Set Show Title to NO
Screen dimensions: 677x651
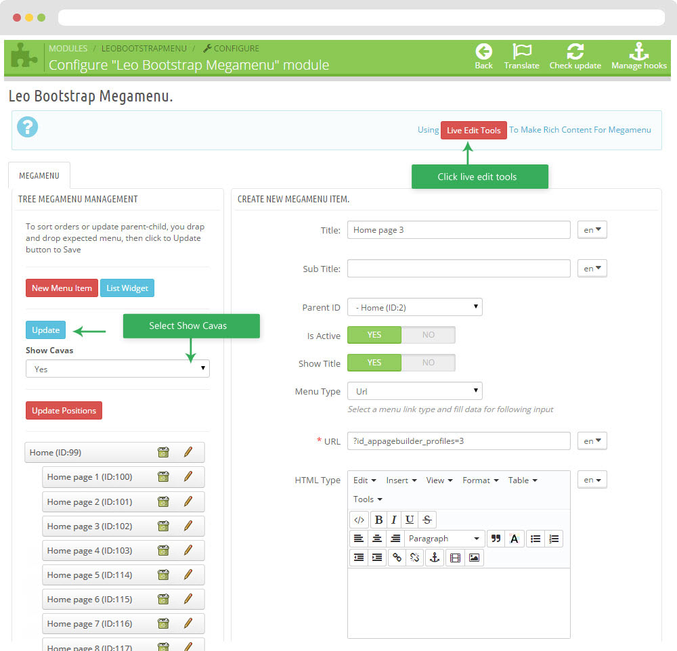pyautogui.click(x=429, y=363)
